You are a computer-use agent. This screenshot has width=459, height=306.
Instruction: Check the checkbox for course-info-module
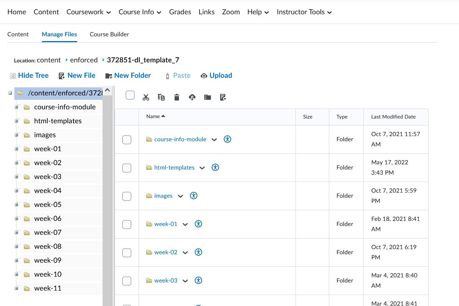pos(127,139)
